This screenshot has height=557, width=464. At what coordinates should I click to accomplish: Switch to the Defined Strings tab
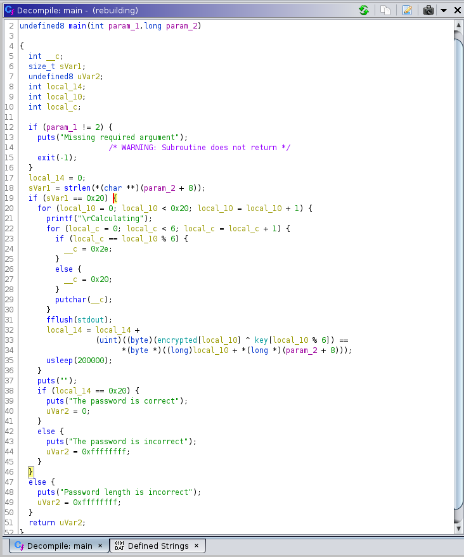point(158,546)
